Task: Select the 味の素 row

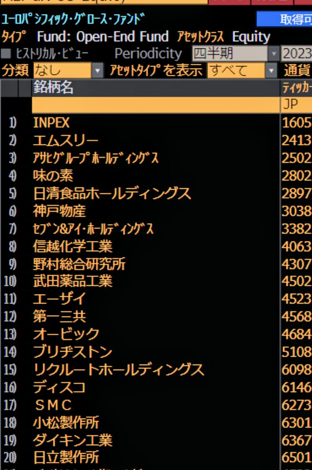Action: pos(156,176)
